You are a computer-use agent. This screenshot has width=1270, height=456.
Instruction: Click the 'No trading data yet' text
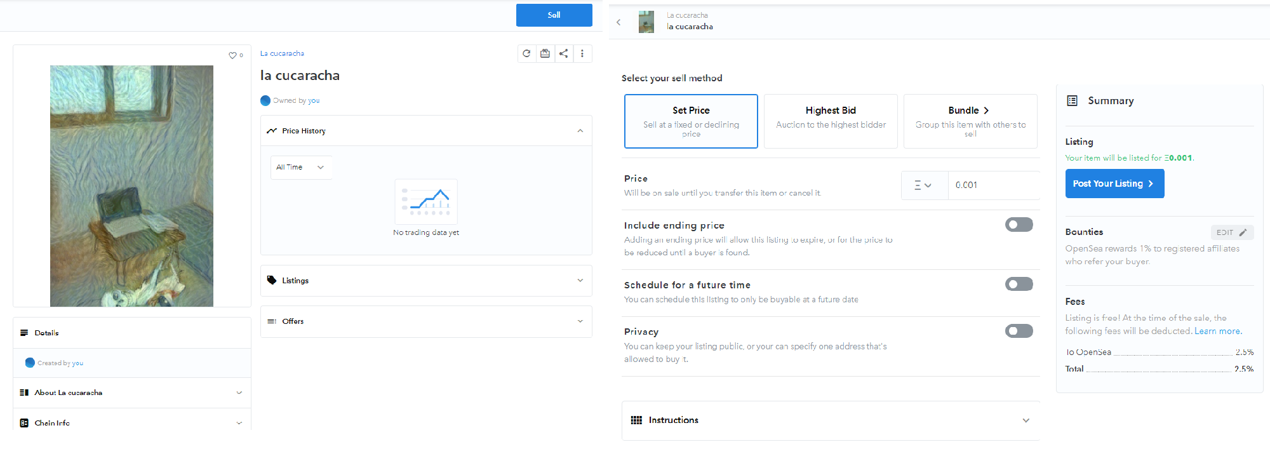tap(426, 232)
